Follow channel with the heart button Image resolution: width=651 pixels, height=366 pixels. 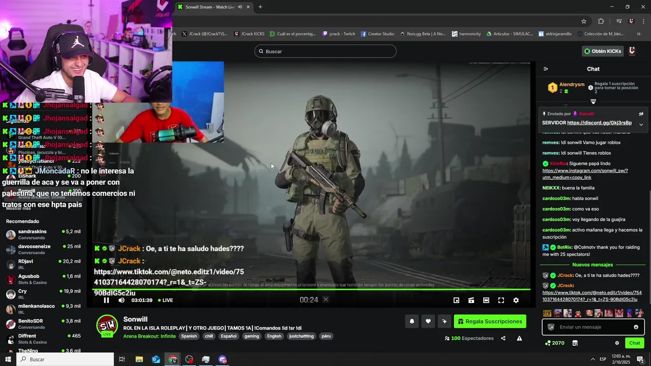428,321
